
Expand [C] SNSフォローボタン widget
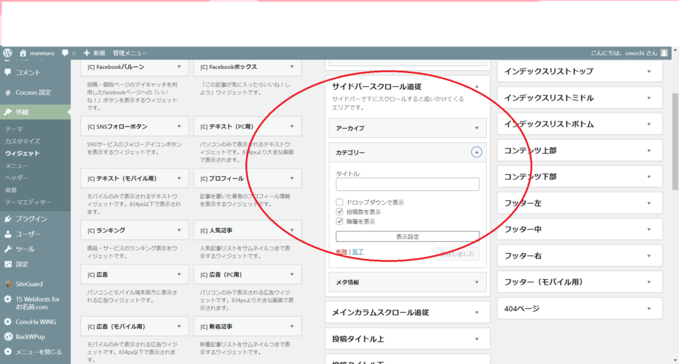tap(179, 127)
